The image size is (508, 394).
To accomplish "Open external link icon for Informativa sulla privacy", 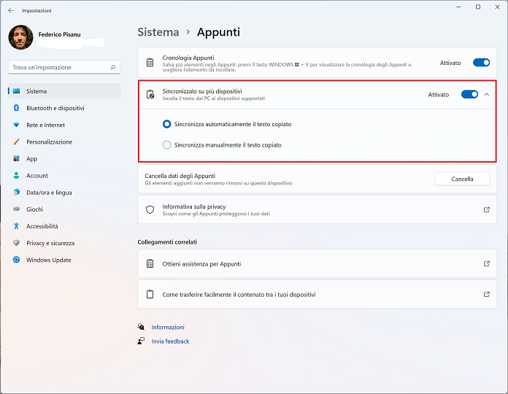I will tap(486, 209).
